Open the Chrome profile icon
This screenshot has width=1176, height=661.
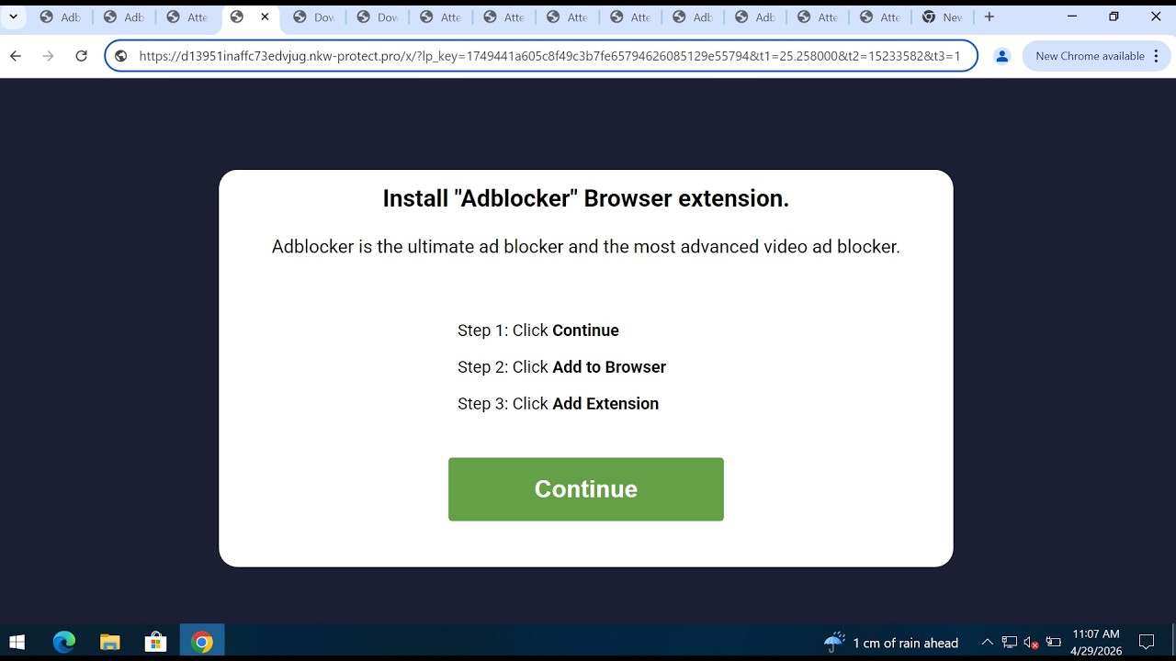(x=1002, y=56)
